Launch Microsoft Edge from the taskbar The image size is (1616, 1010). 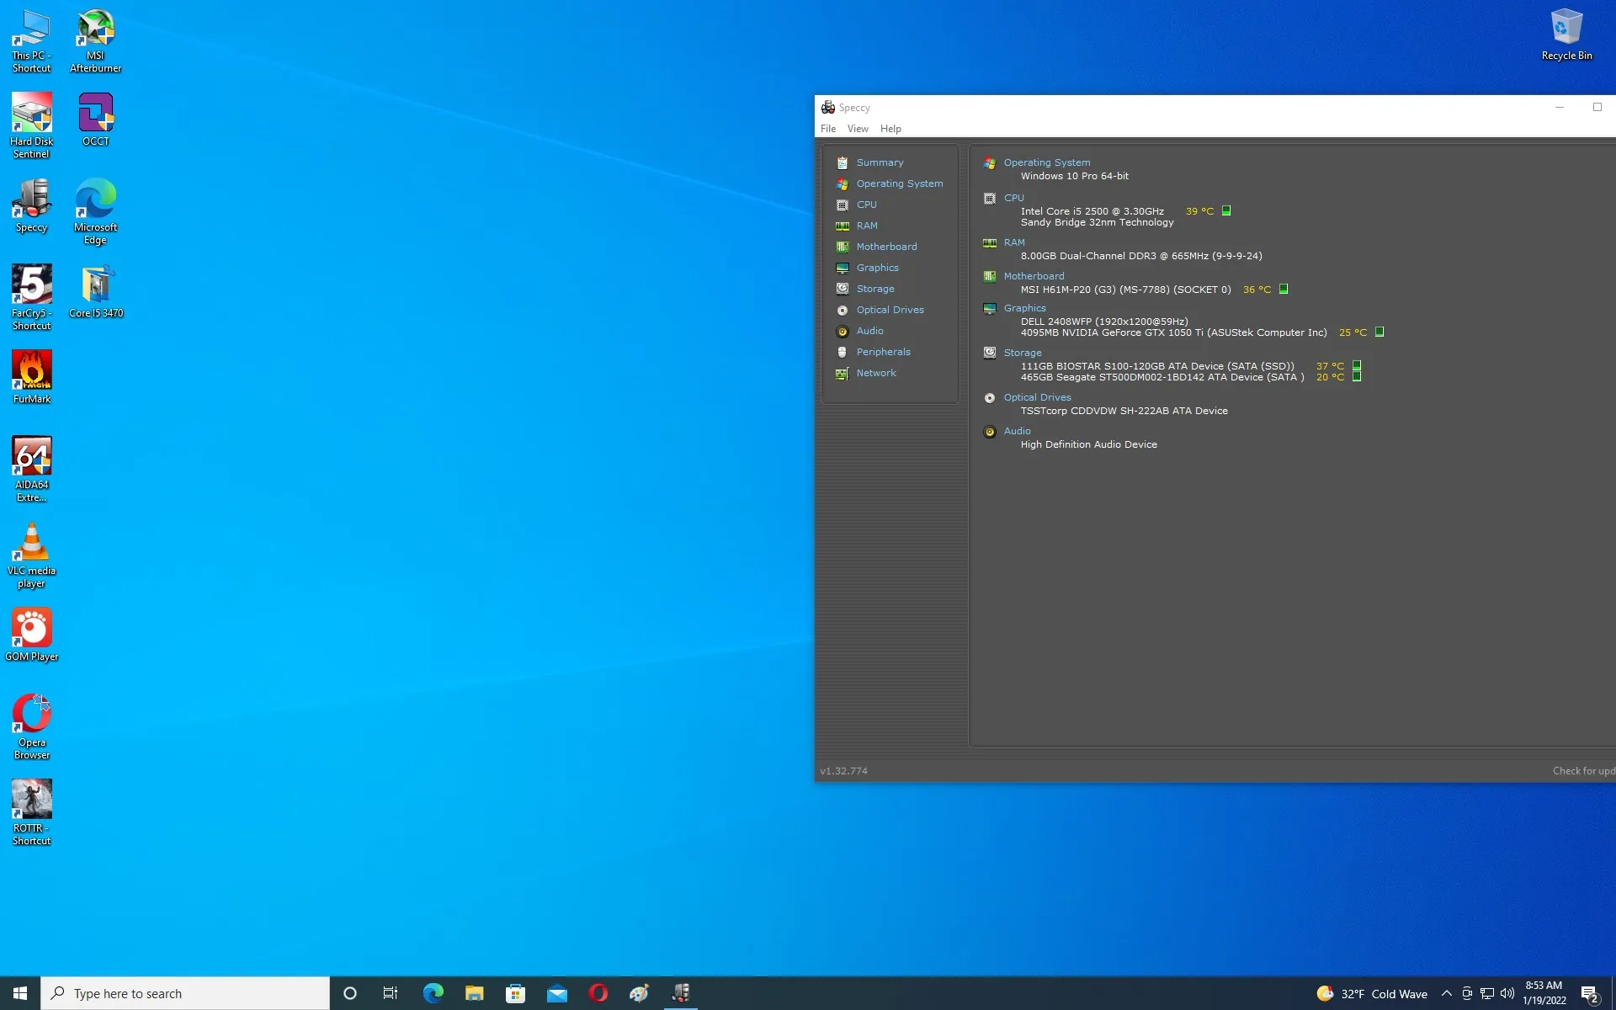click(x=433, y=993)
